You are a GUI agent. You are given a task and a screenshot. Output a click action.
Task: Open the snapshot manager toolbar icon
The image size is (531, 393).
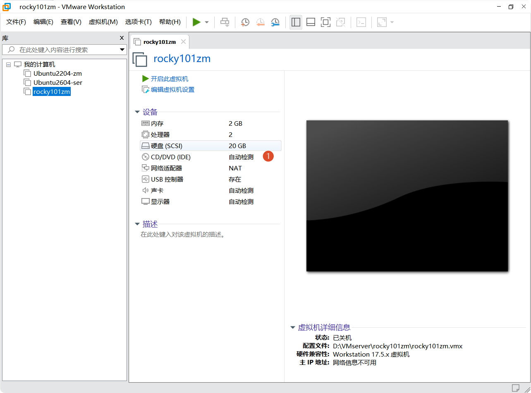click(275, 22)
